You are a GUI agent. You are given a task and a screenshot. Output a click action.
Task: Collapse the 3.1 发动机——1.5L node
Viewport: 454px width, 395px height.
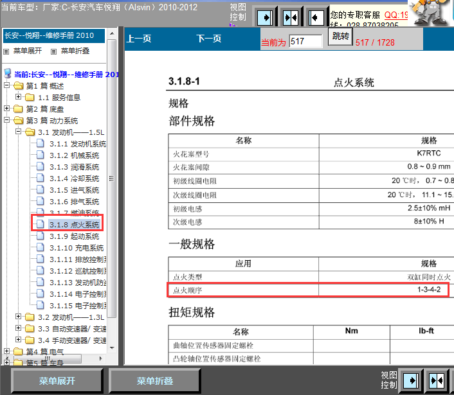tap(18, 131)
